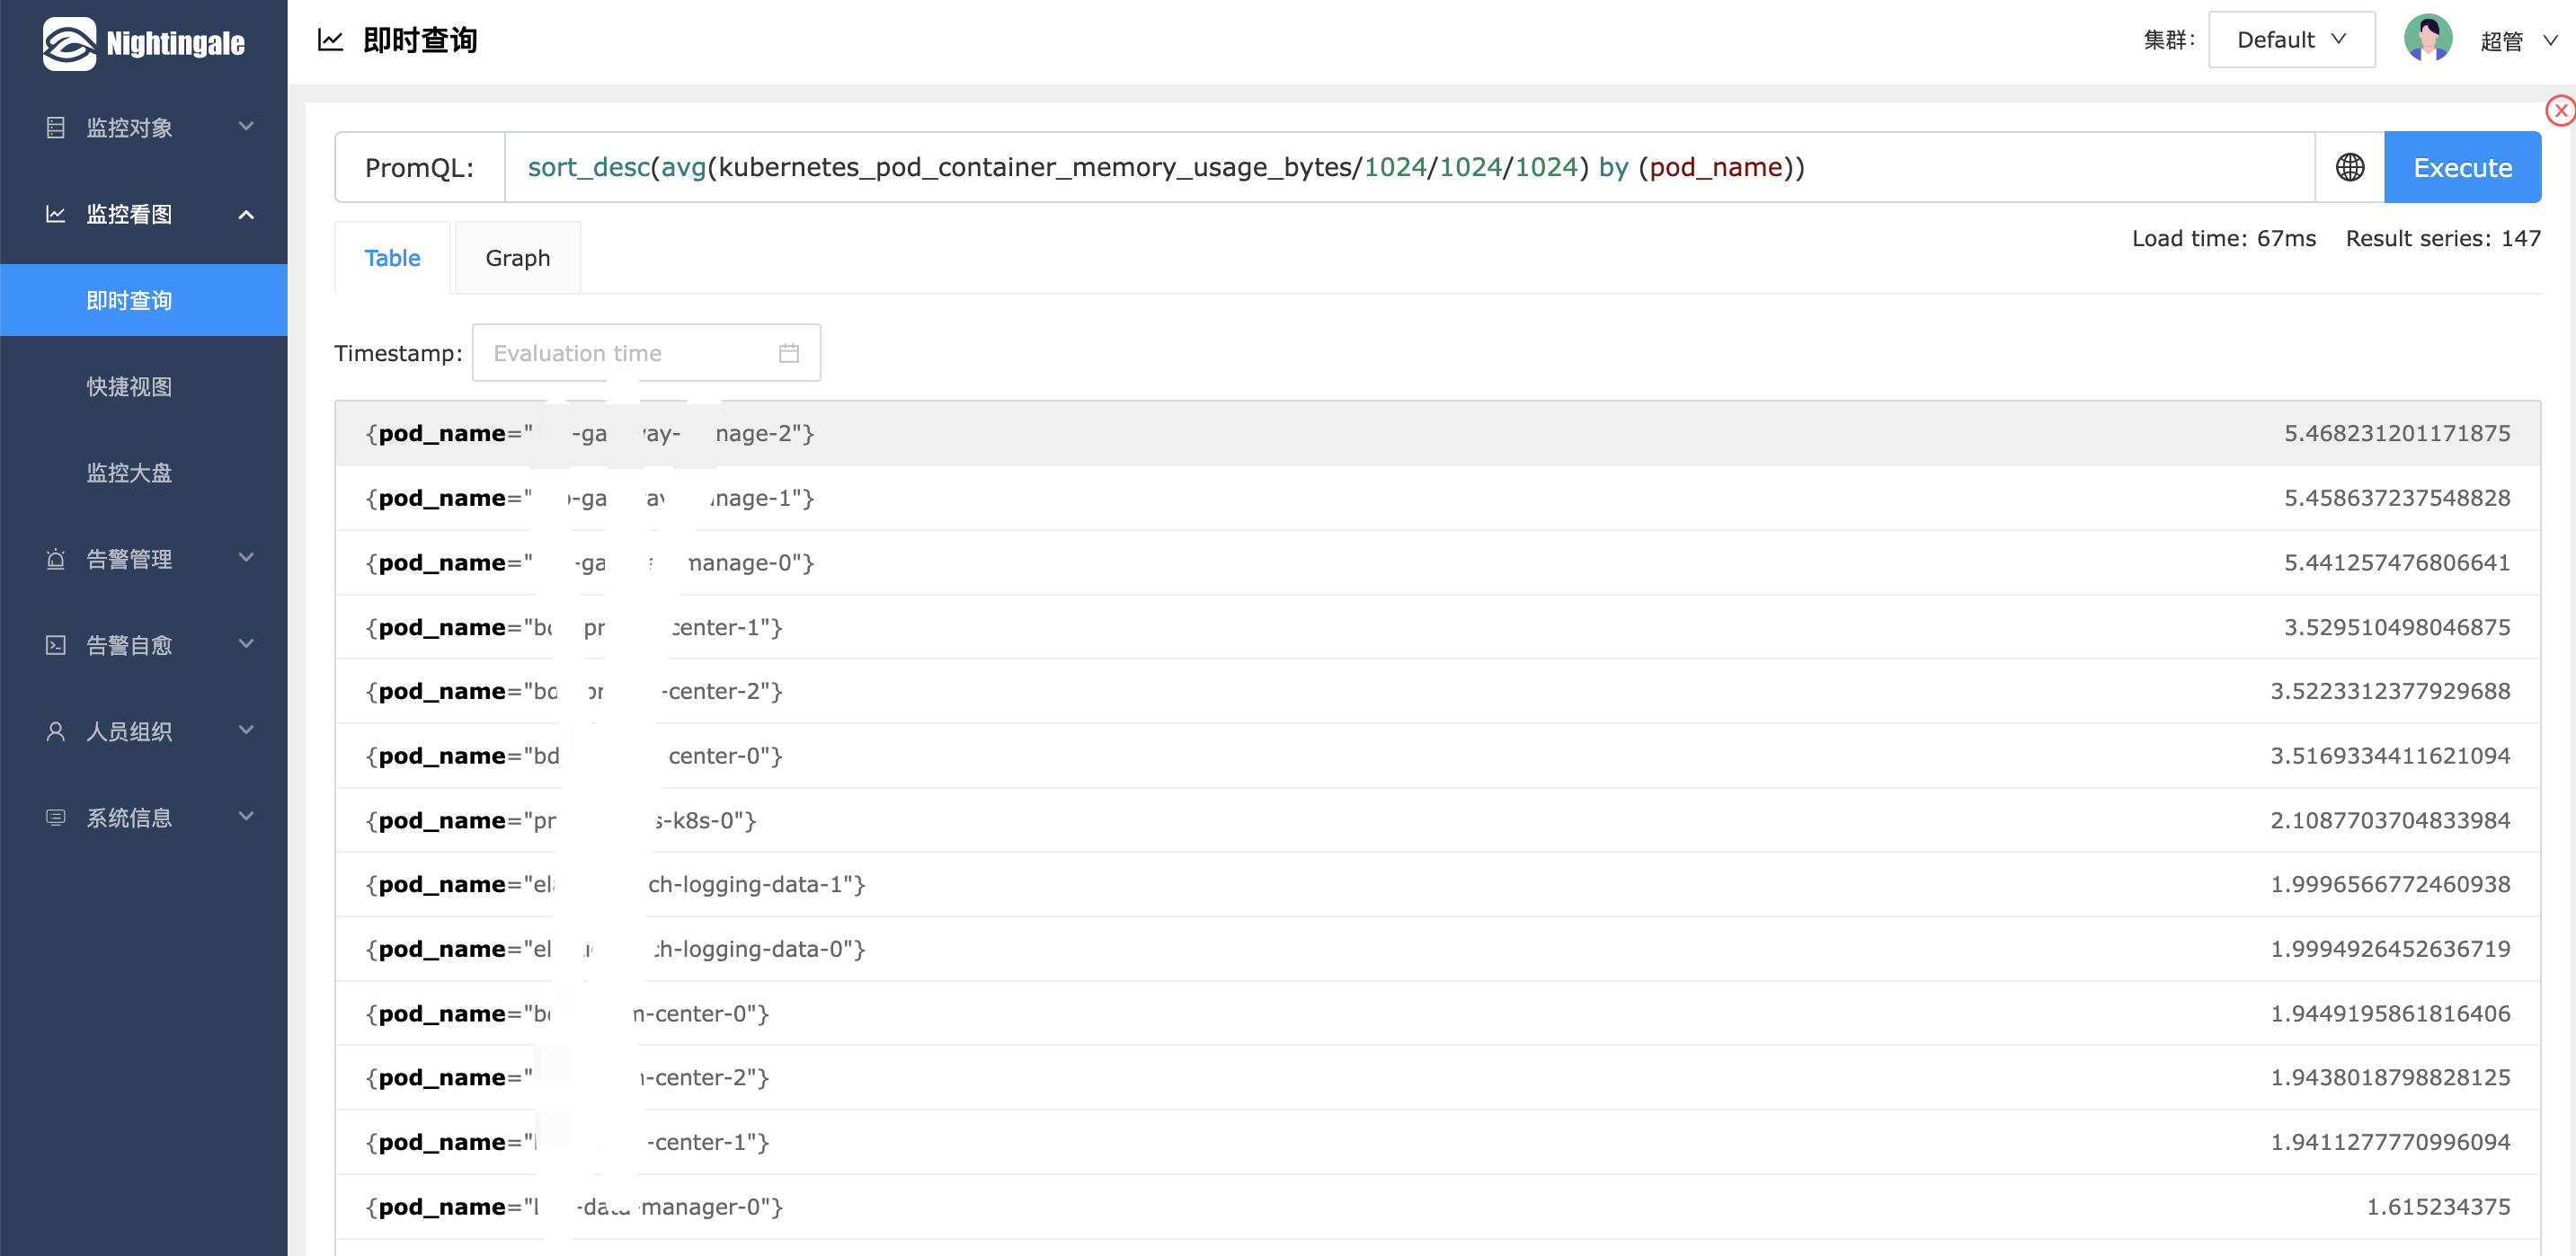Click the Nightingale logo icon
Viewport: 2576px width, 1256px height.
[68, 42]
